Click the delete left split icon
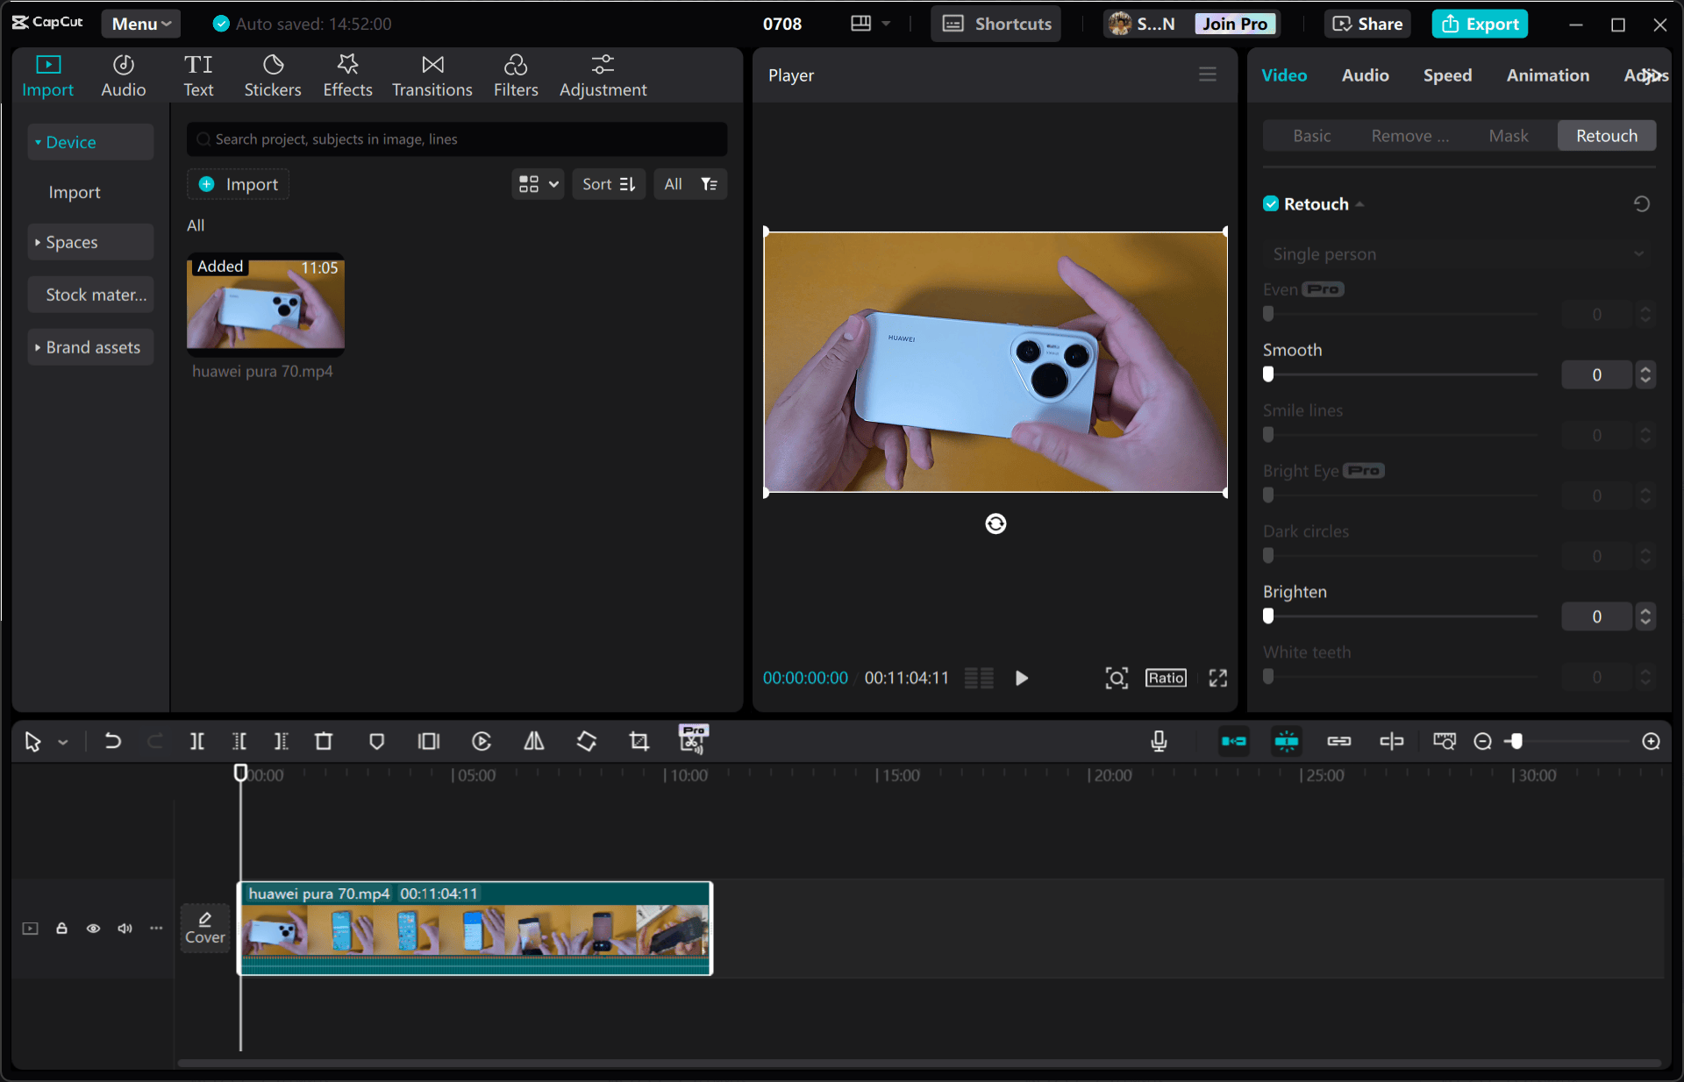The width and height of the screenshot is (1684, 1082). [239, 742]
